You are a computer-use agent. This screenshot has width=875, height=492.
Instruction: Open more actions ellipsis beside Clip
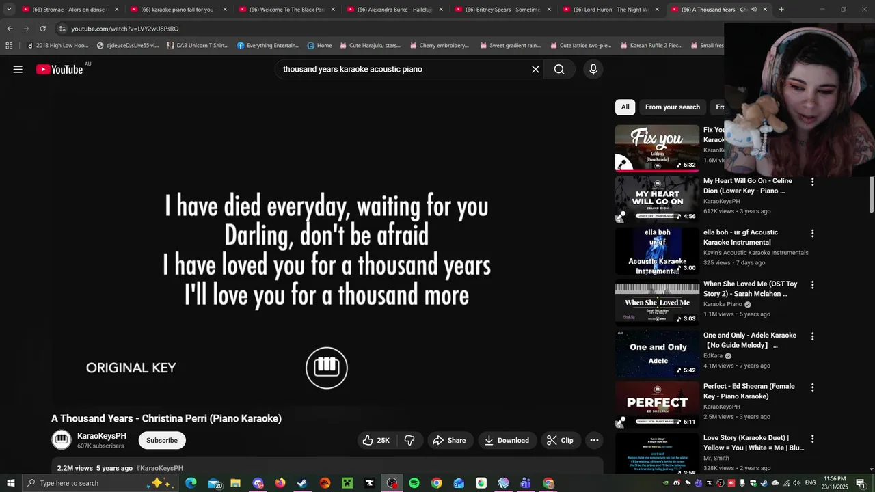[x=594, y=440]
